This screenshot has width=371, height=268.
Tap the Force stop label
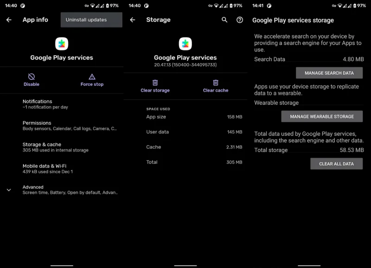click(x=92, y=84)
